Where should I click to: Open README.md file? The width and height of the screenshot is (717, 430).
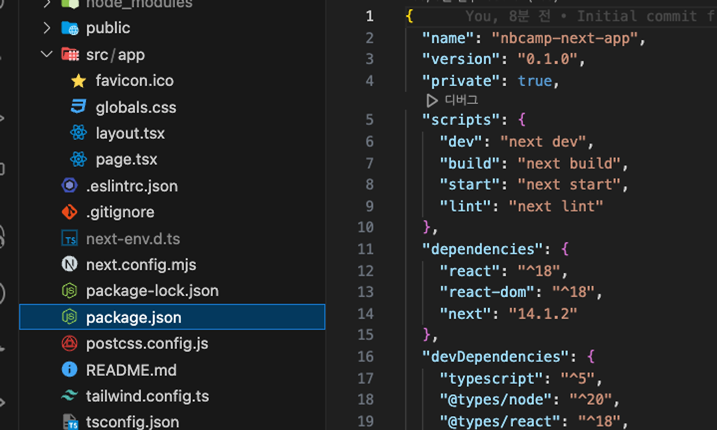(x=132, y=370)
